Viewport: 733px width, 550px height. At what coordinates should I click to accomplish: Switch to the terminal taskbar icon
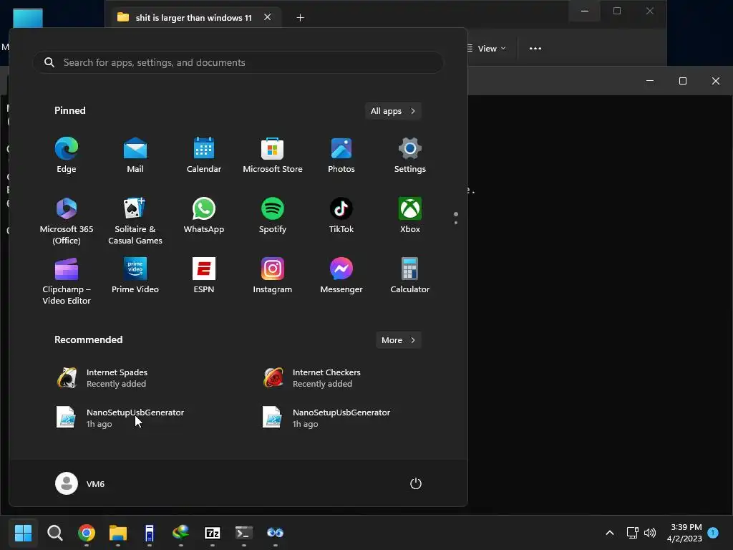pos(243,533)
